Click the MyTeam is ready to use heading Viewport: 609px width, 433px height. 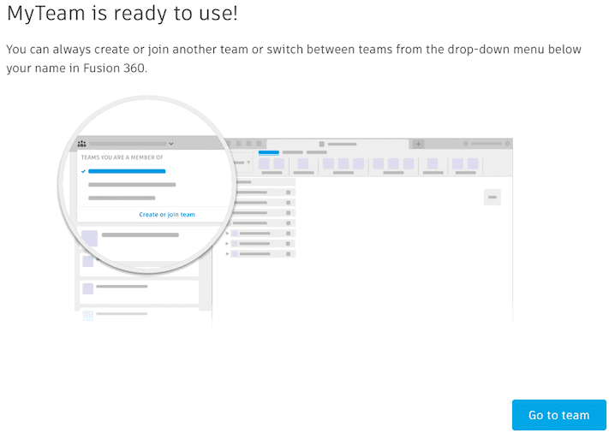(122, 14)
